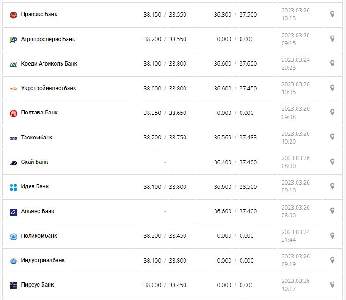
Task: Click the Пиреус Банк map marker
Action: click(332, 285)
